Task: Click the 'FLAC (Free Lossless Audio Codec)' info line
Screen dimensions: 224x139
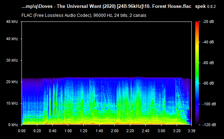Action: (x=84, y=15)
